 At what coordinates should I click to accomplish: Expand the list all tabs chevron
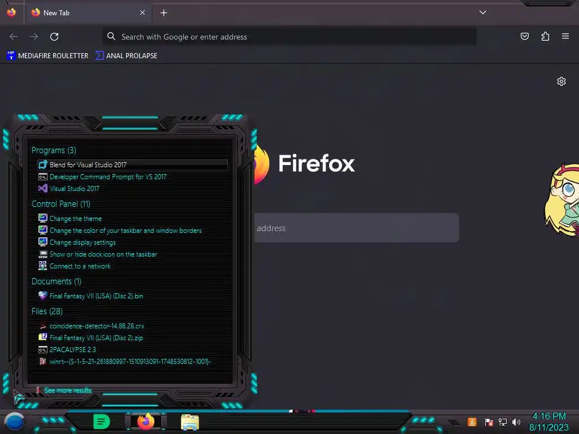tap(483, 12)
